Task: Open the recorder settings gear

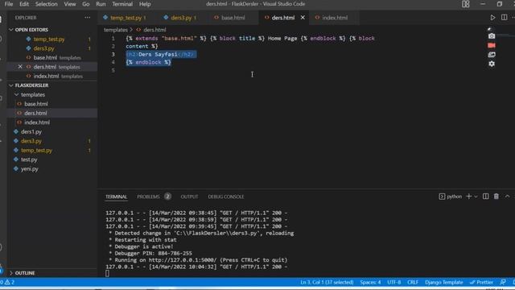Action: tap(492, 64)
